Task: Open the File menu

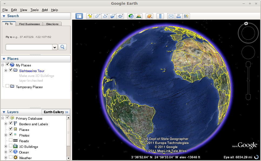Action: click(5, 10)
